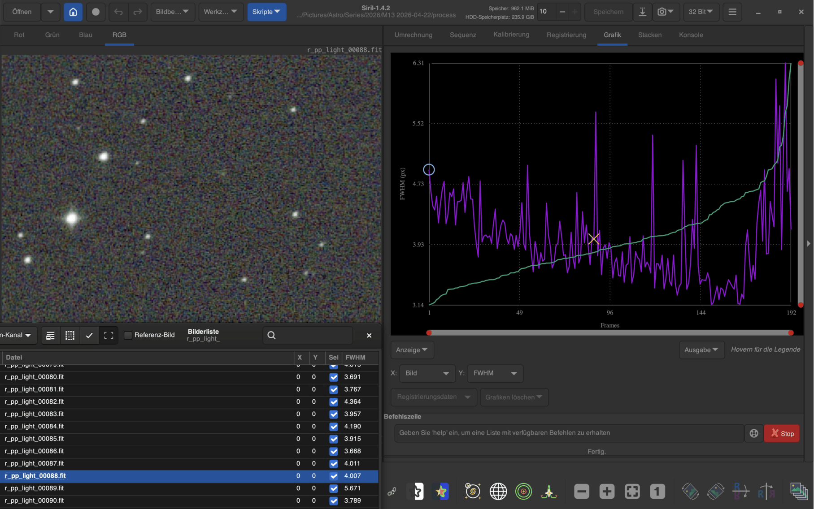Open the Ausgabe dropdown
Screen dimensions: 814x509
701,350
